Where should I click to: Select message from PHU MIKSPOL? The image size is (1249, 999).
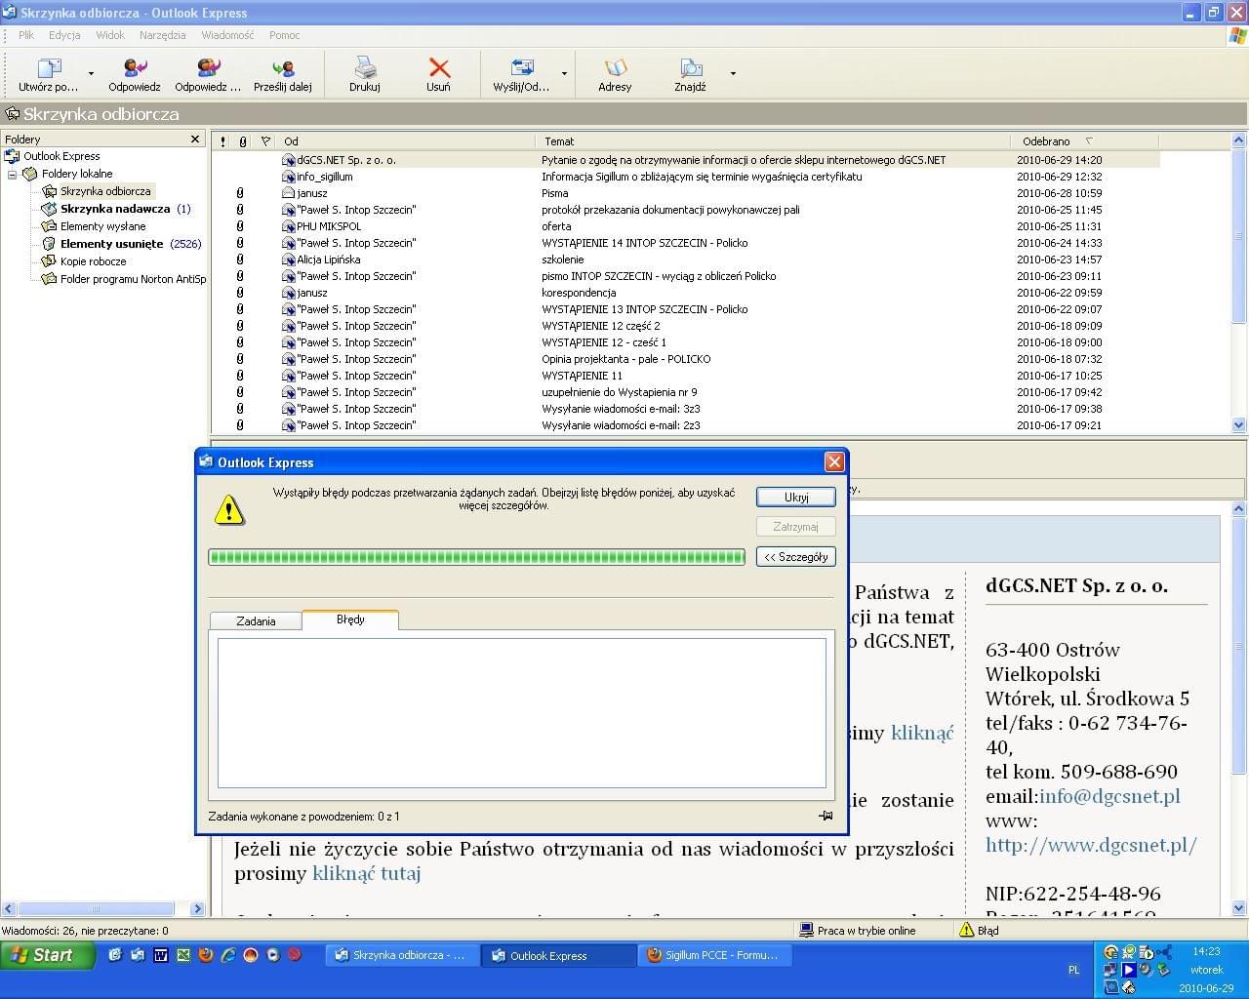click(x=685, y=226)
